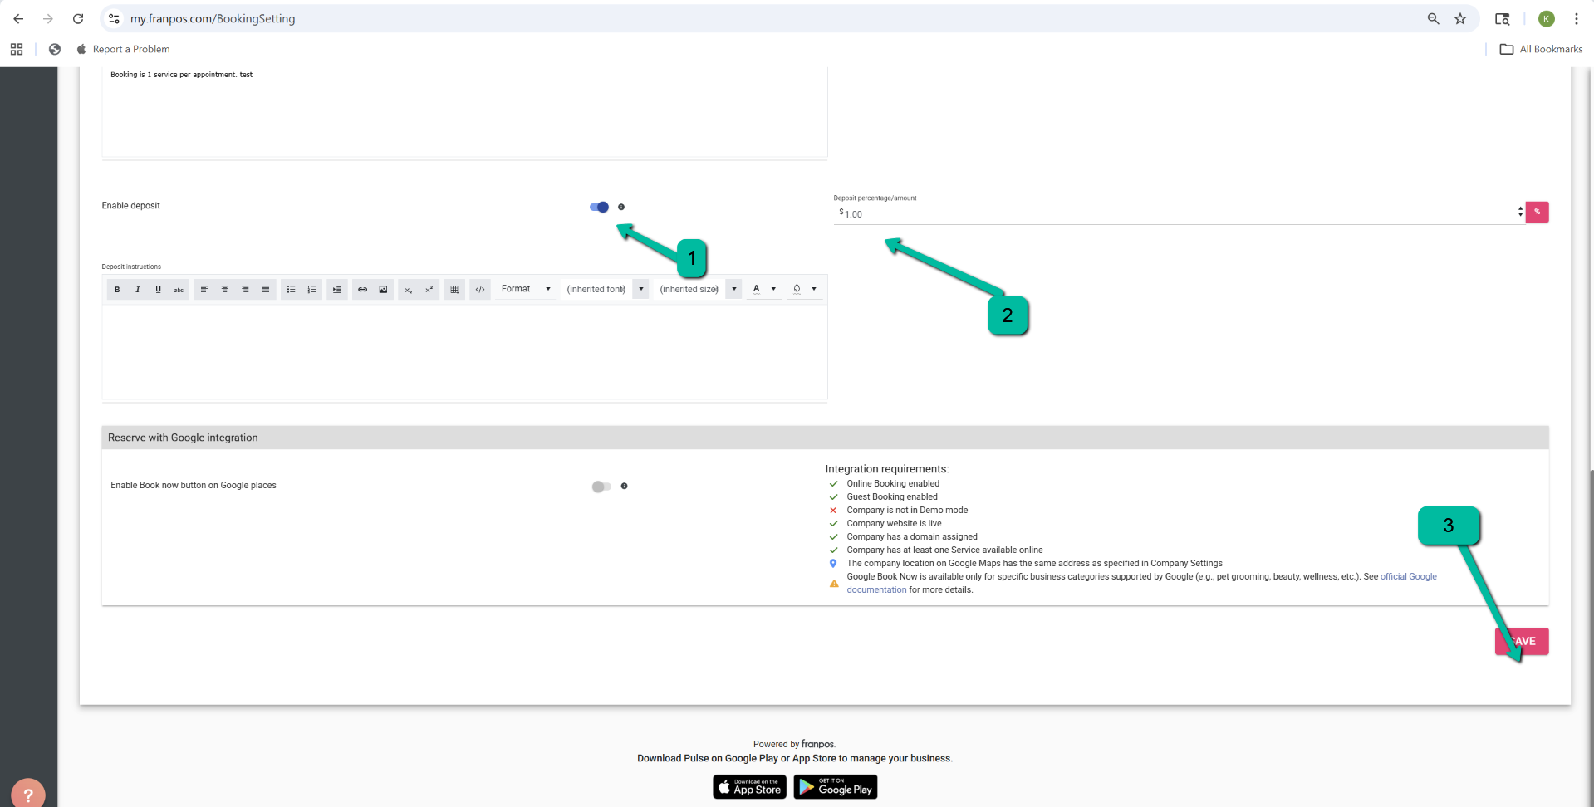This screenshot has height=807, width=1594.
Task: Toggle bold in deposit instructions toolbar
Action: coord(117,290)
